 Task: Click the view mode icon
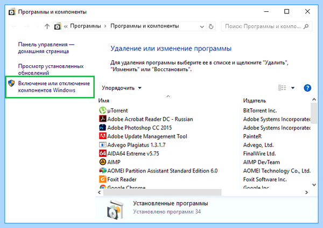click(282, 88)
